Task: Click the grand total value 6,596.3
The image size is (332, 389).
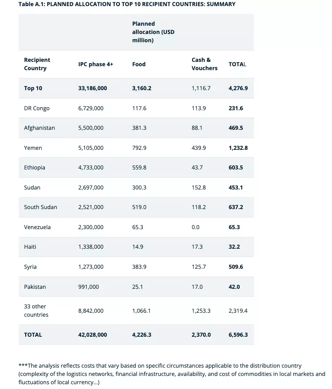Action: (x=238, y=335)
